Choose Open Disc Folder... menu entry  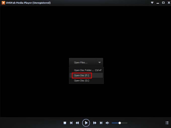click(86, 70)
